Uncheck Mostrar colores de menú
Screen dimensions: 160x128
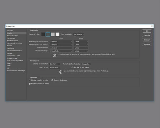(30, 84)
